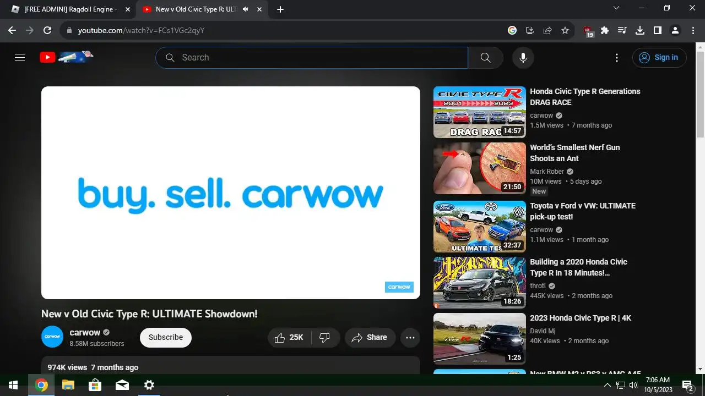
Task: Go to YouTube home via logo
Action: pos(67,57)
